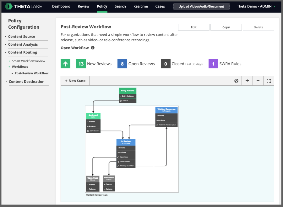Viewport: 283px width, 207px height.
Task: Open the Cases tab
Action: point(160,6)
